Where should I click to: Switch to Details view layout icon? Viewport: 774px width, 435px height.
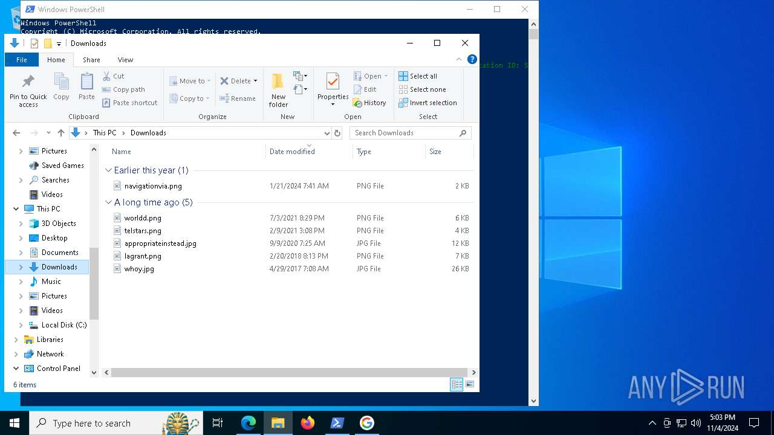pos(457,384)
